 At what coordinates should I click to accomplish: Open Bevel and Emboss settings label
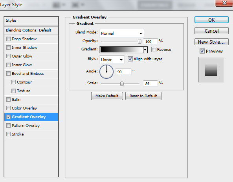coord(28,73)
